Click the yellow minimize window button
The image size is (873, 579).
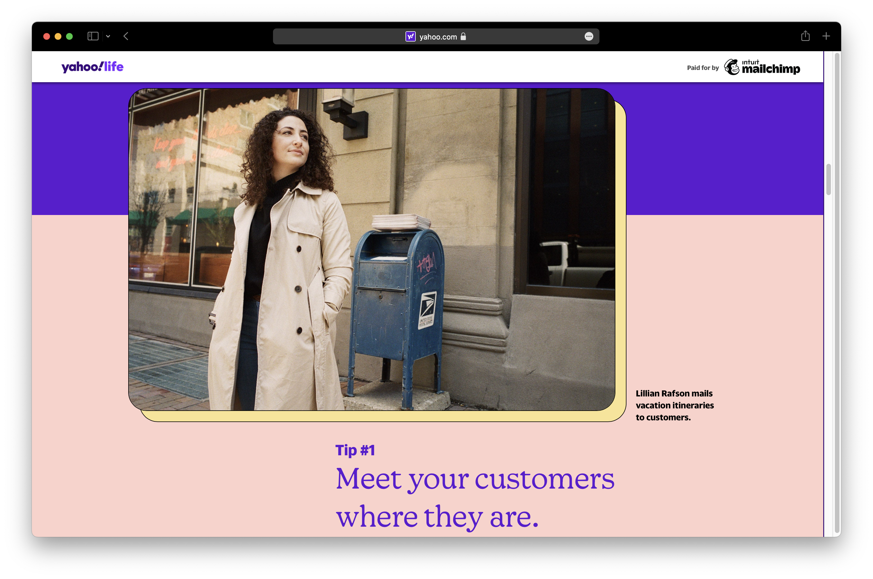(x=58, y=36)
